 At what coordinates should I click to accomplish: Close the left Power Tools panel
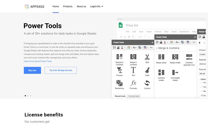click(152, 42)
